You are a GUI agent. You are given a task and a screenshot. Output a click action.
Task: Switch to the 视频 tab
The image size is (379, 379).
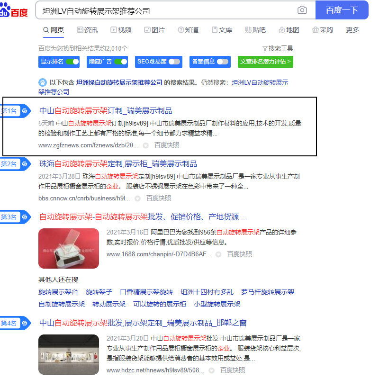click(121, 30)
